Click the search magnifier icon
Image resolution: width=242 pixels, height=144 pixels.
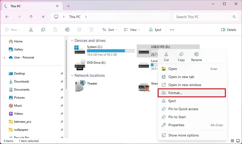pyautogui.click(x=234, y=17)
